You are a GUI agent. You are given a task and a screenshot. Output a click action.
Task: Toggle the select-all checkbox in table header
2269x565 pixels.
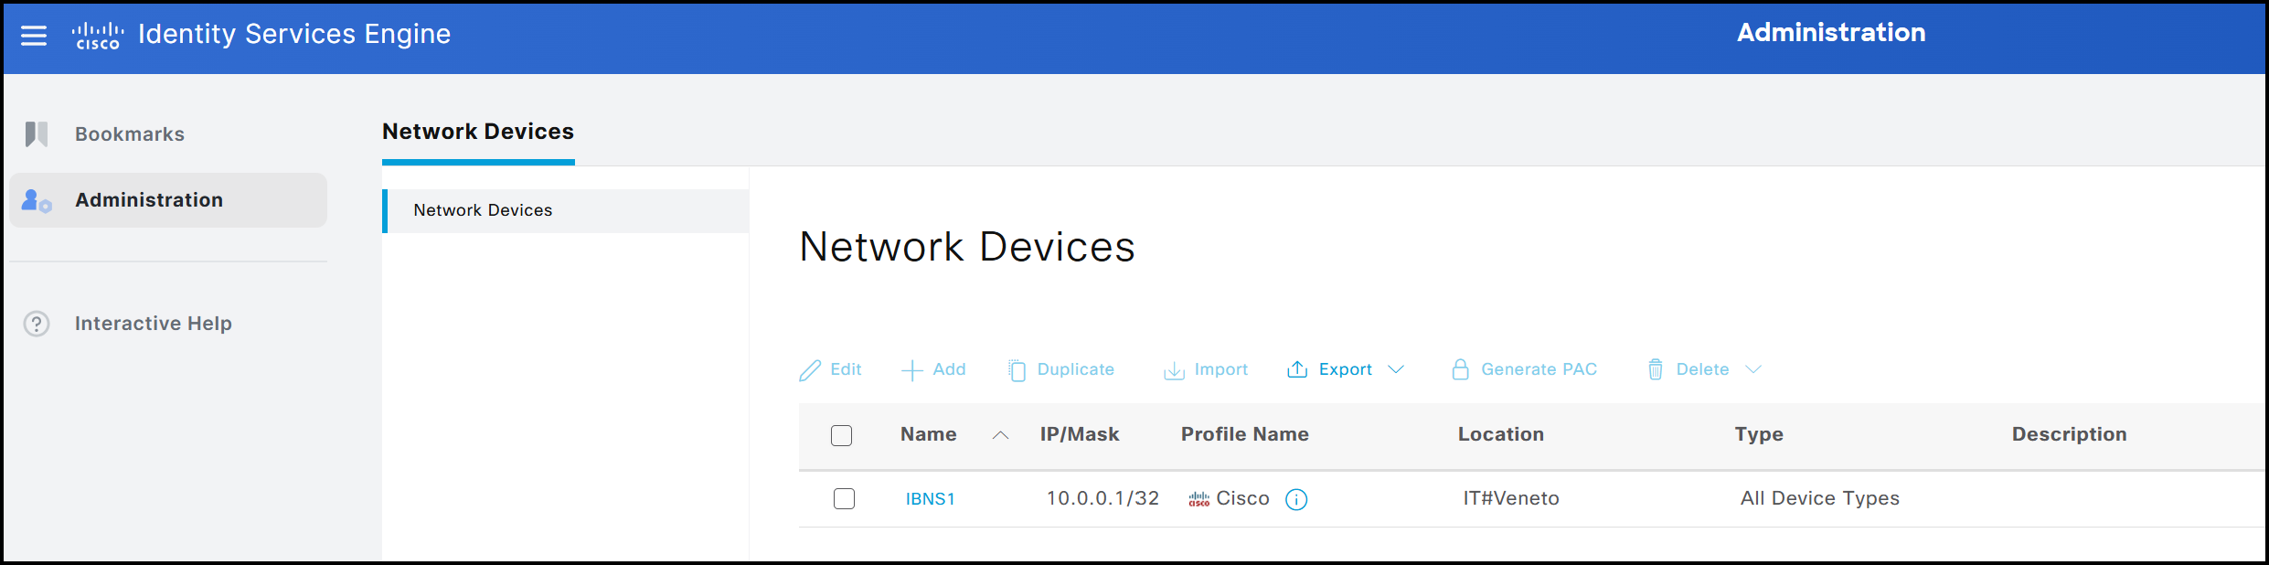[841, 435]
